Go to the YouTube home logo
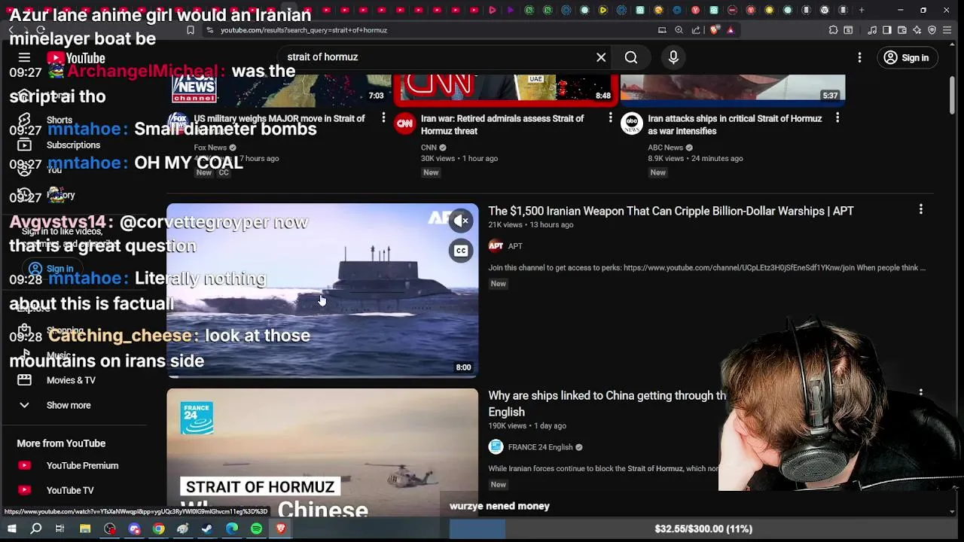The image size is (964, 542). 76,58
